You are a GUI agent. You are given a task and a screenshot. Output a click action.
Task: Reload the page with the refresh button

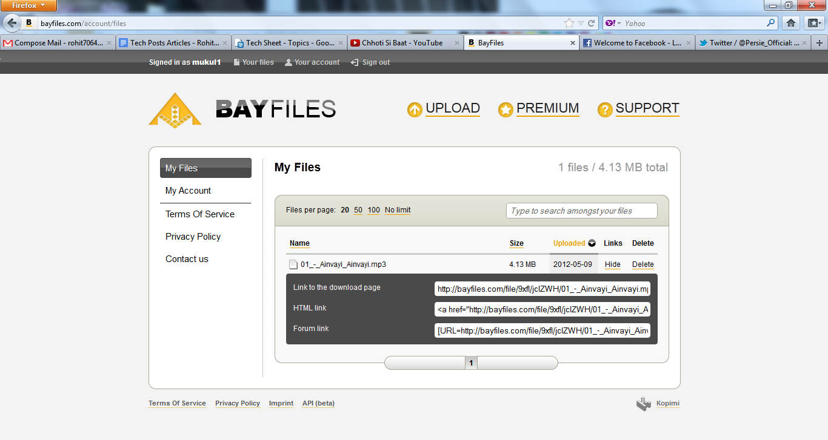[x=592, y=24]
